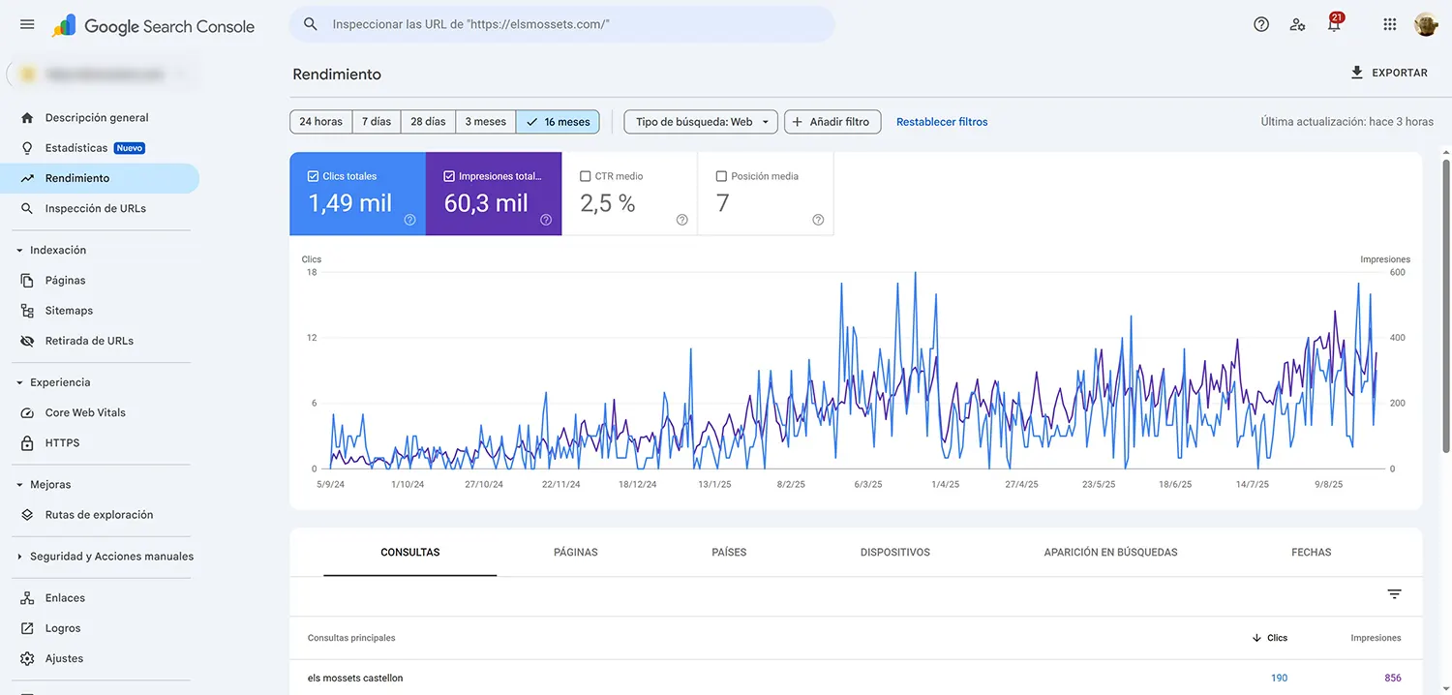Click your account profile avatar
Screen dimensions: 1452x695
click(x=1426, y=24)
